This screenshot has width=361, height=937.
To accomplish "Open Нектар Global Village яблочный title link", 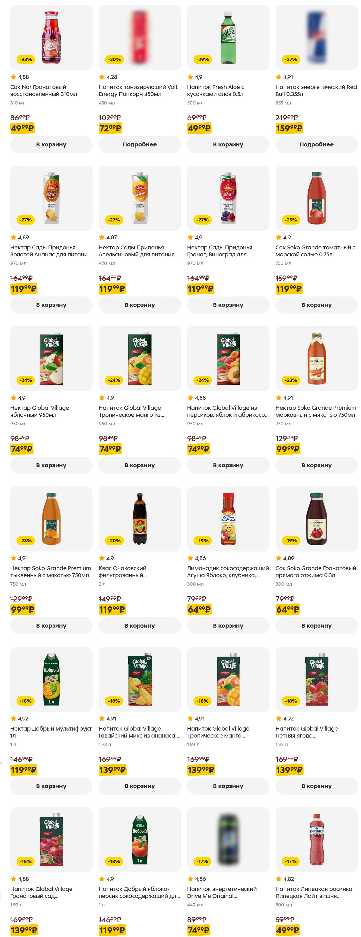I will click(40, 411).
